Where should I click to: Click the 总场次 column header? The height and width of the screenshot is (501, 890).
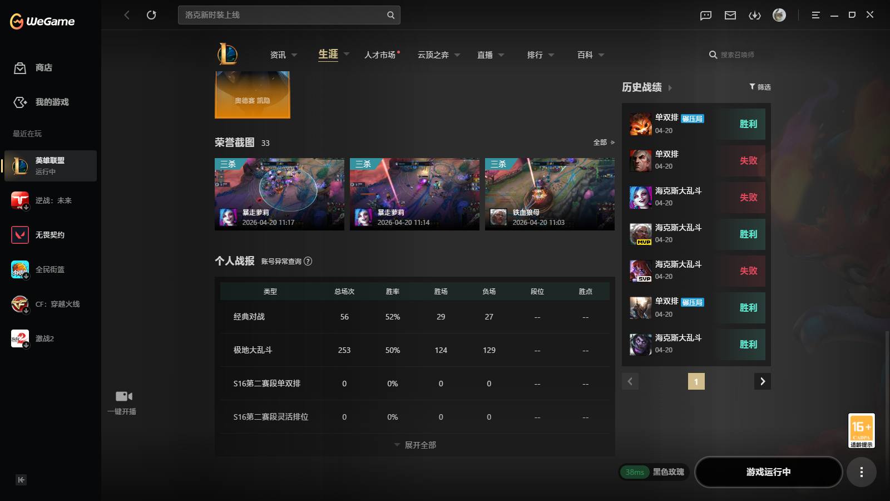click(x=344, y=292)
